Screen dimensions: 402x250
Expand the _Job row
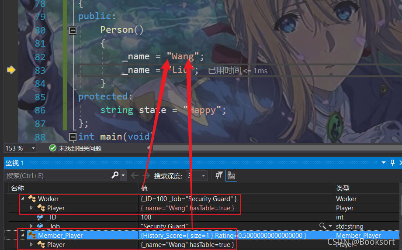(31, 226)
